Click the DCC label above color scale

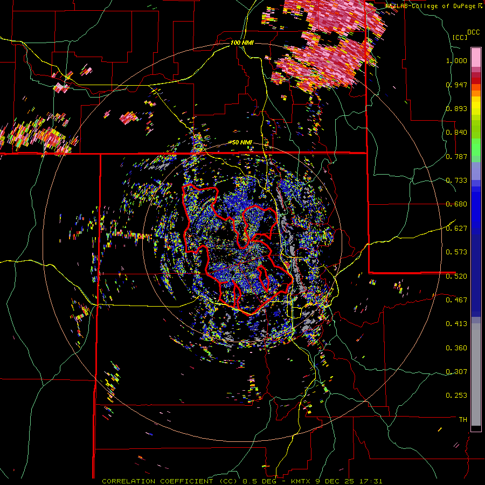(473, 32)
